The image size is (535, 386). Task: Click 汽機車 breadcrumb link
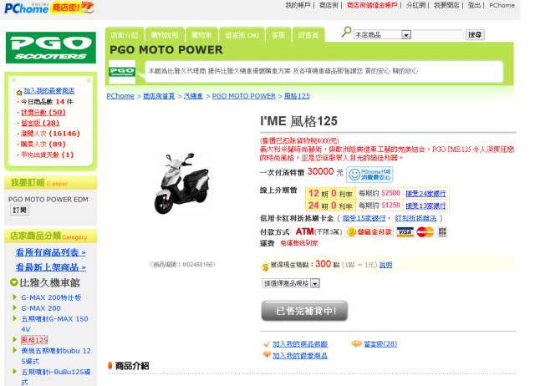tap(193, 96)
